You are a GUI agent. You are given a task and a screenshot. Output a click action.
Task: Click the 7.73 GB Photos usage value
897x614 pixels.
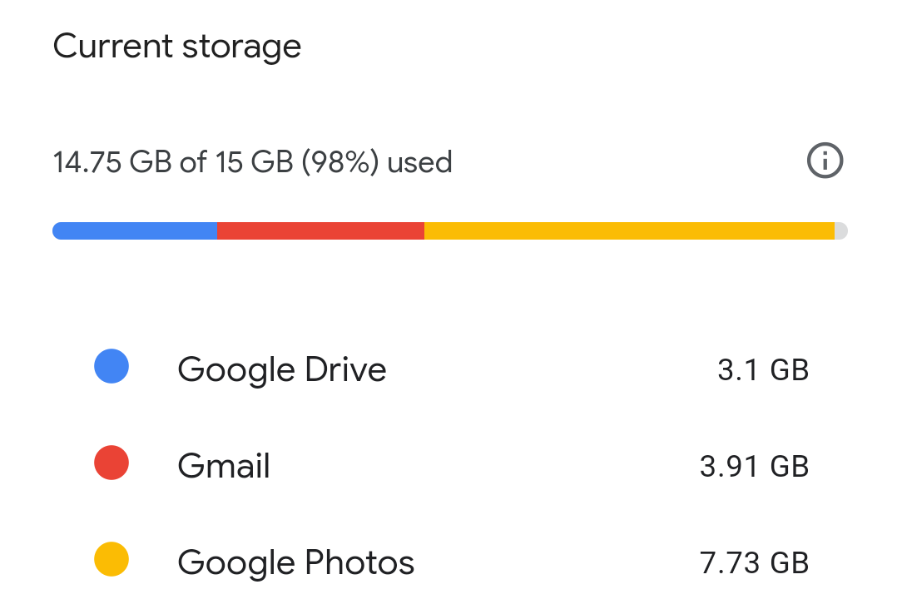pyautogui.click(x=754, y=562)
